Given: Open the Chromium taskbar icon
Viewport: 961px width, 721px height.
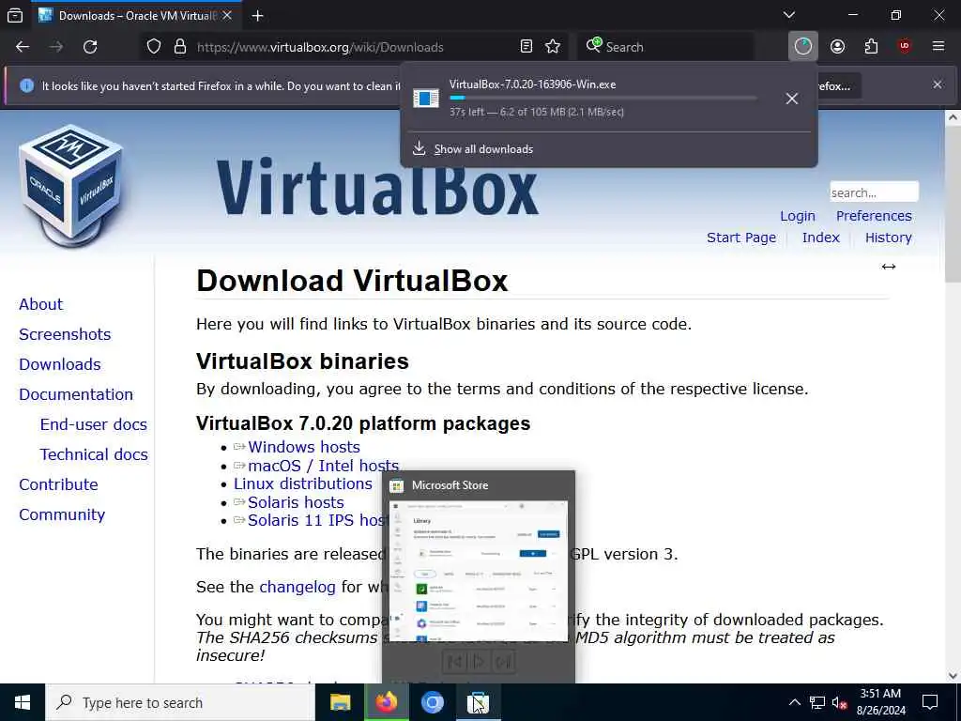Looking at the screenshot, I should (432, 702).
